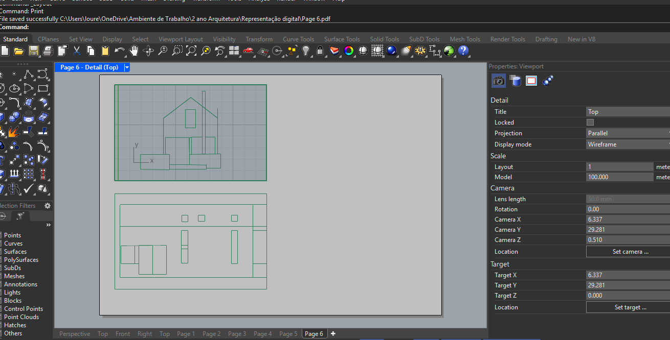Switch to the Page 3 layout tab
The width and height of the screenshot is (670, 340).
tap(237, 333)
